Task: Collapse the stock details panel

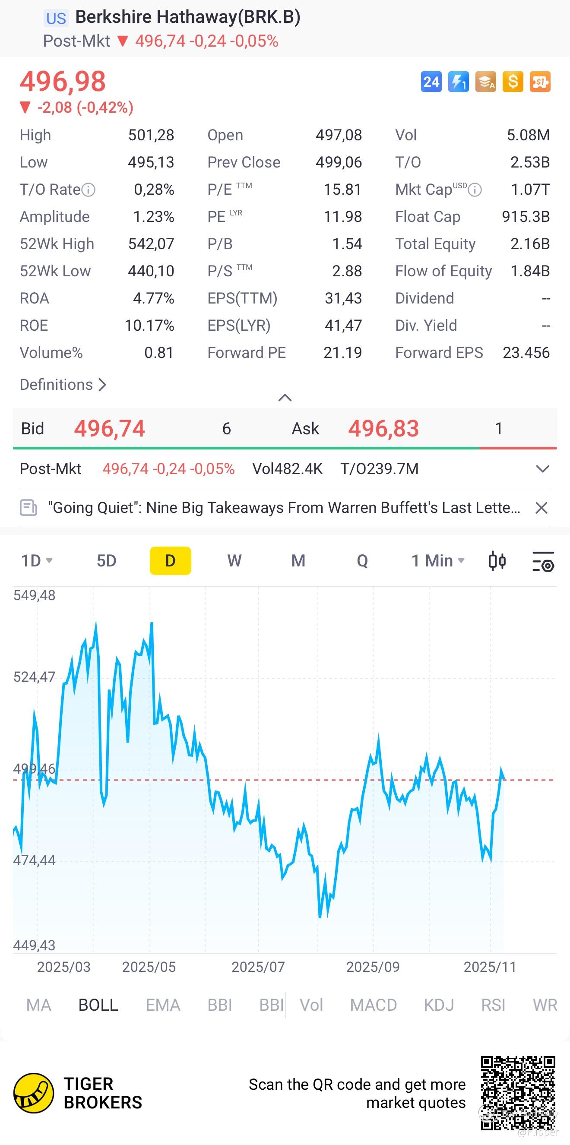Action: pyautogui.click(x=285, y=397)
